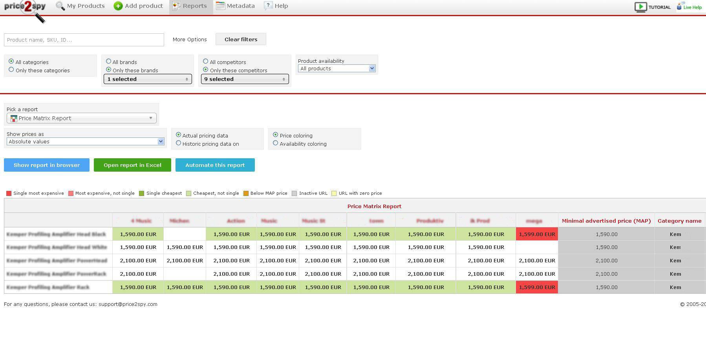Click the Inactive URL gray swatch
Viewport: 706px width, 346px height.
[294, 193]
